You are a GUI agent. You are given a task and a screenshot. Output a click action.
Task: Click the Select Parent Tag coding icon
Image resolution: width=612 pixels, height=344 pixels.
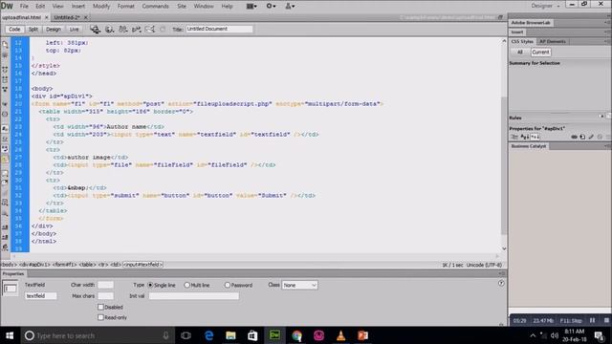5,104
